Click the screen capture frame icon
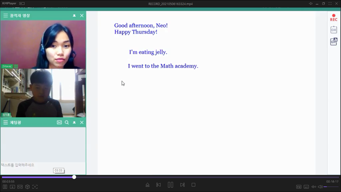The image size is (341, 192). (35, 187)
